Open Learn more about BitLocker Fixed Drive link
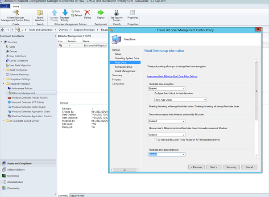Viewport: 269px width, 197px height. click(x=172, y=76)
